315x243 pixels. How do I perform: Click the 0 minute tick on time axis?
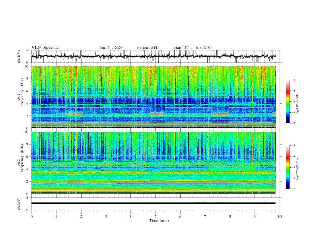coord(32,216)
